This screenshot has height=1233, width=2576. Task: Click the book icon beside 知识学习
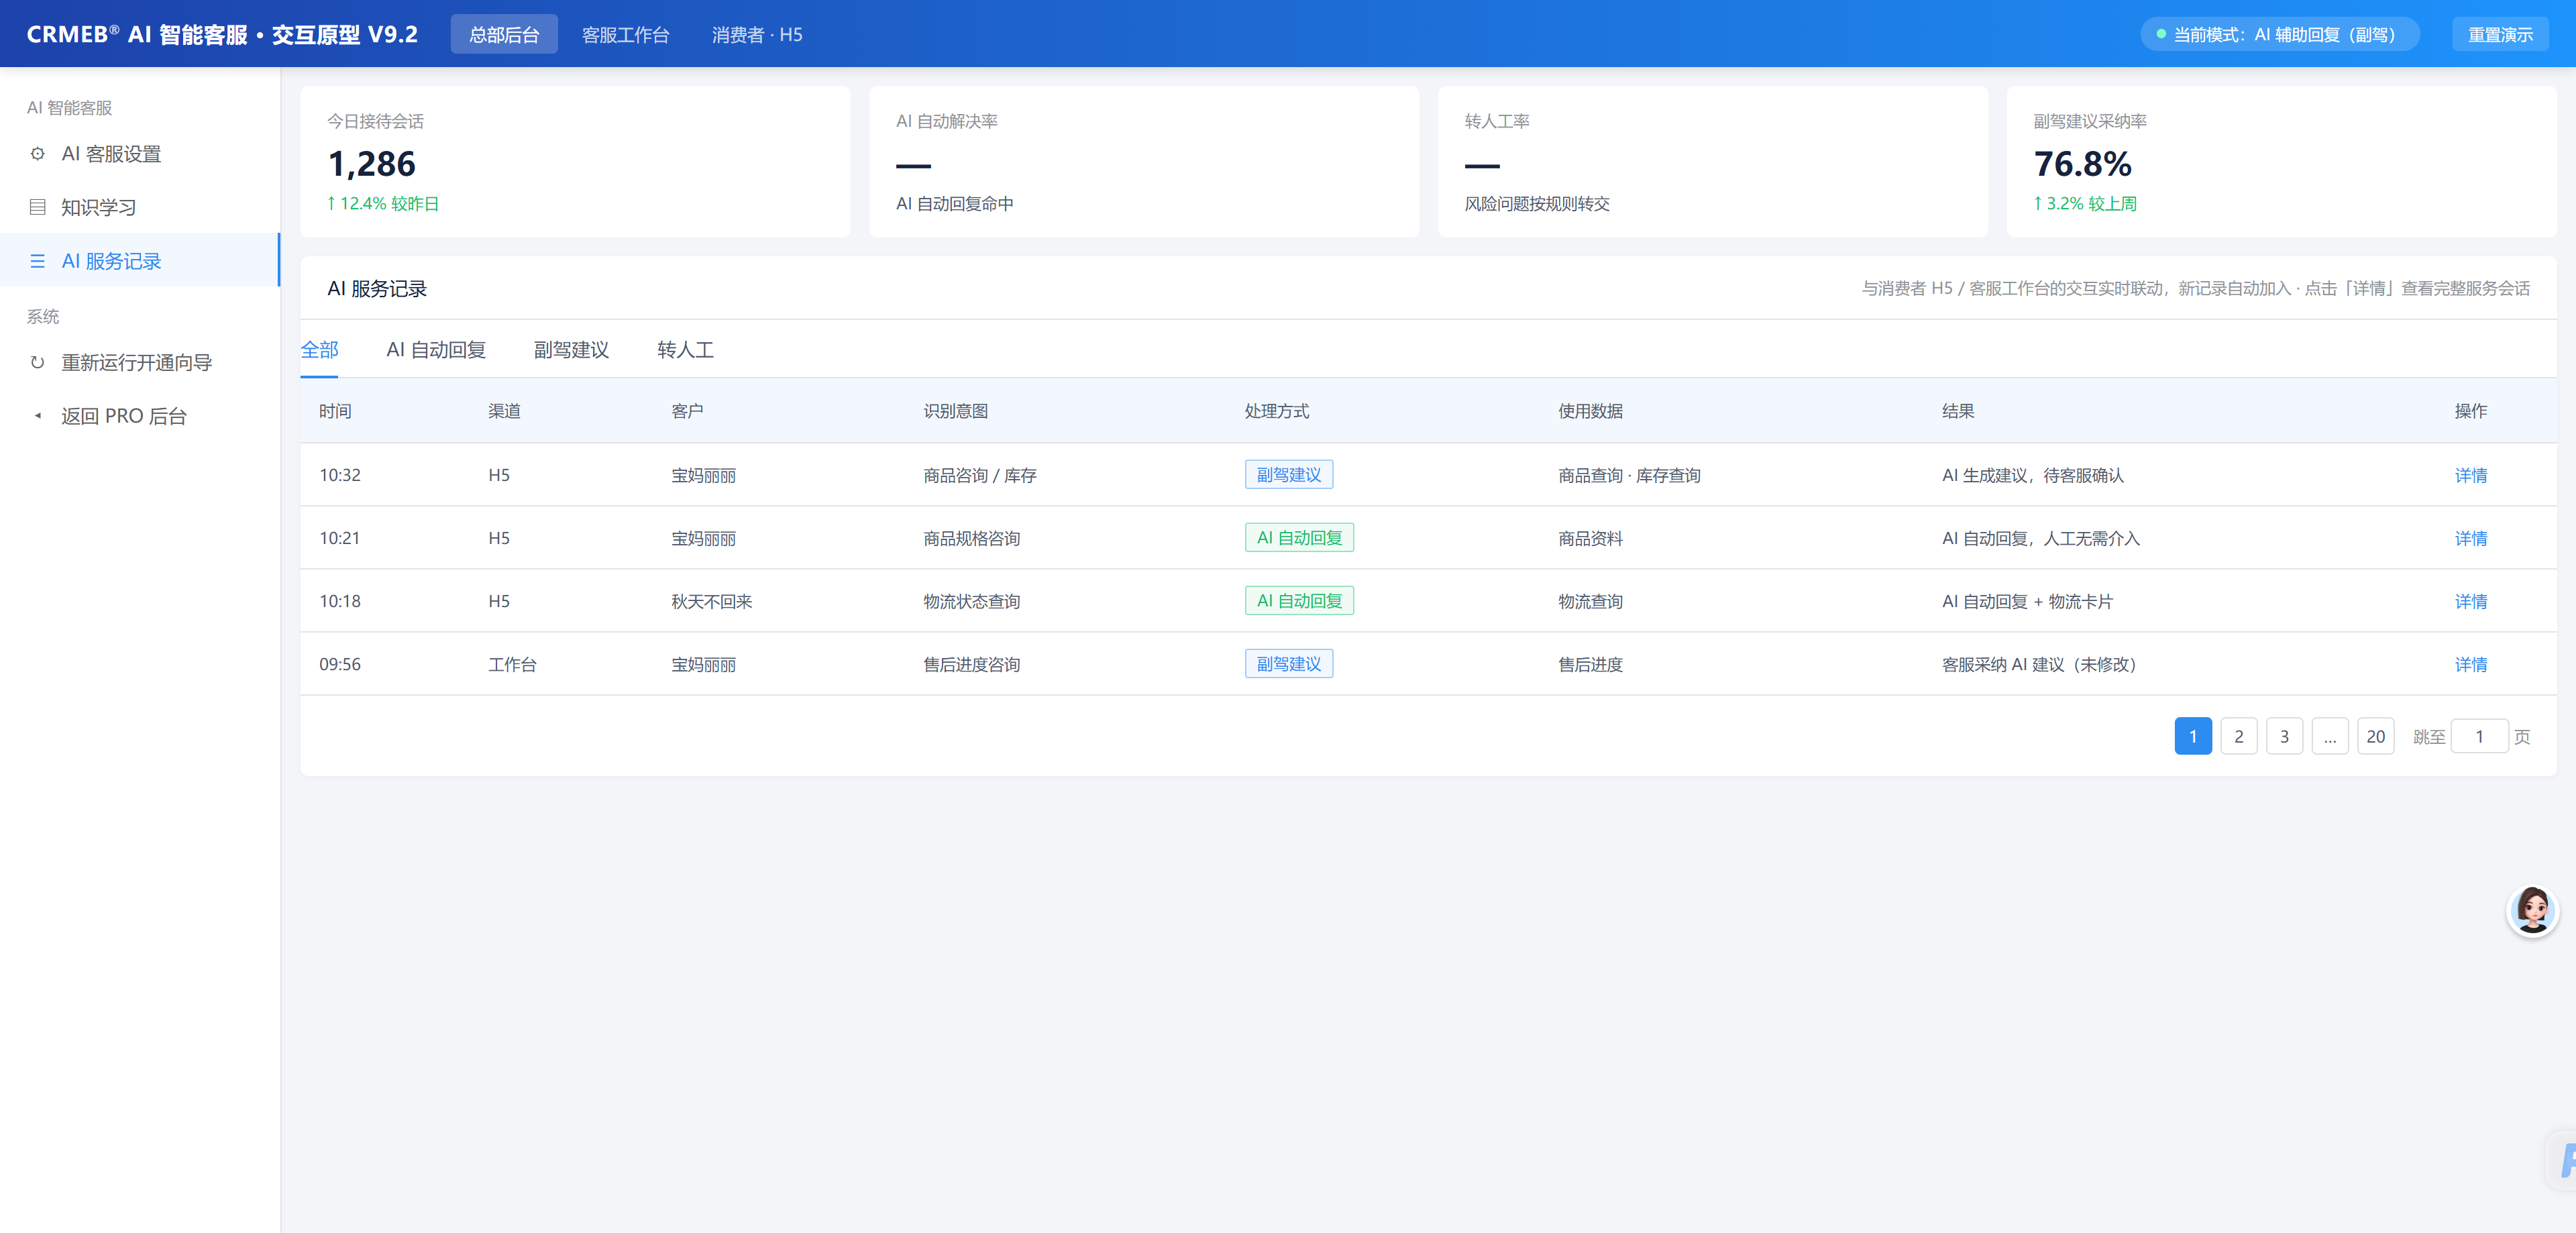click(38, 207)
